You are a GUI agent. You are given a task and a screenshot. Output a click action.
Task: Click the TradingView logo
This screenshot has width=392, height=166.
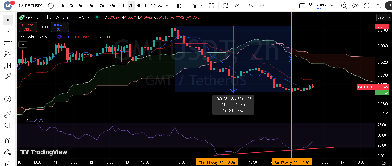(44, 152)
